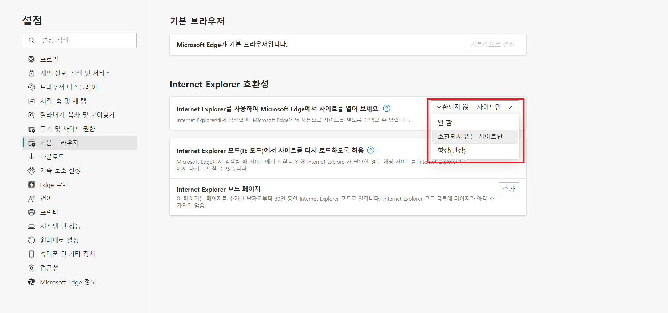Click the phone icon beside 휴대폰 및 기타 장치

pos(31,254)
